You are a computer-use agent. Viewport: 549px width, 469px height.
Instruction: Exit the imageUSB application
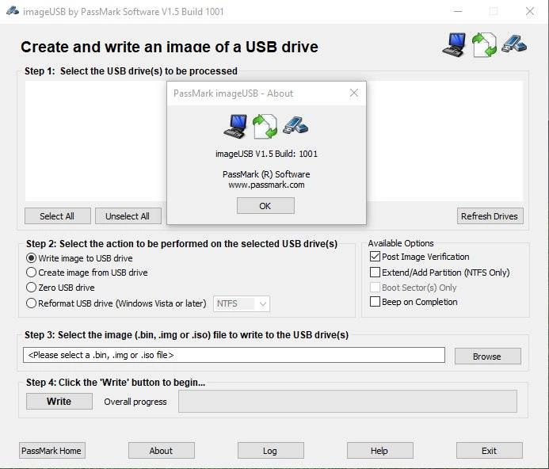pos(489,451)
